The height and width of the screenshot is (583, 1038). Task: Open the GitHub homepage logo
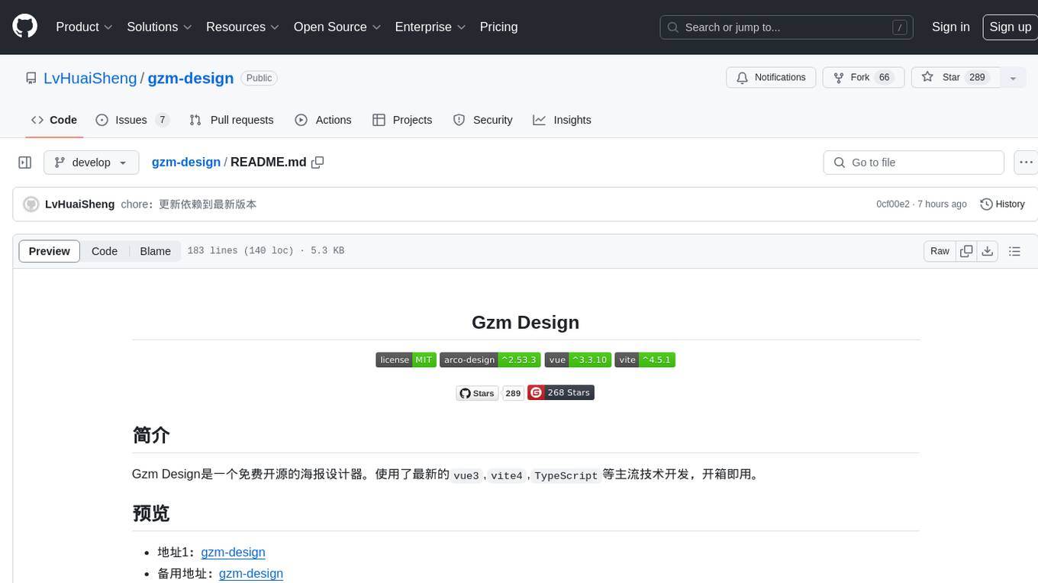point(24,27)
